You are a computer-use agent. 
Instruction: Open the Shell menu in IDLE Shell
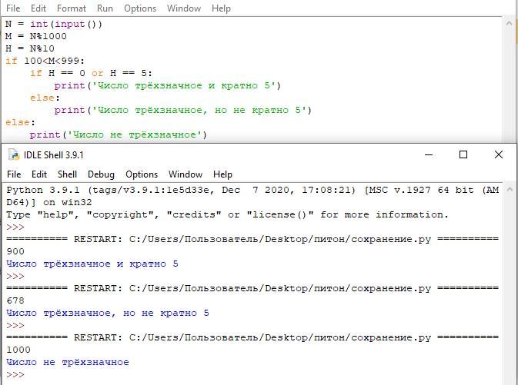(x=68, y=174)
